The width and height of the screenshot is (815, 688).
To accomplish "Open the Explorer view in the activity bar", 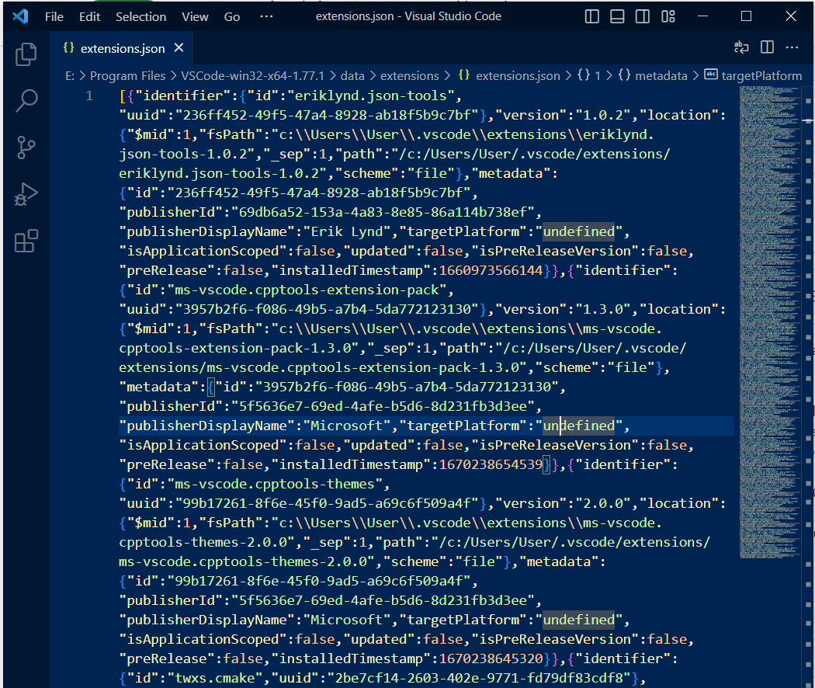I will point(26,54).
